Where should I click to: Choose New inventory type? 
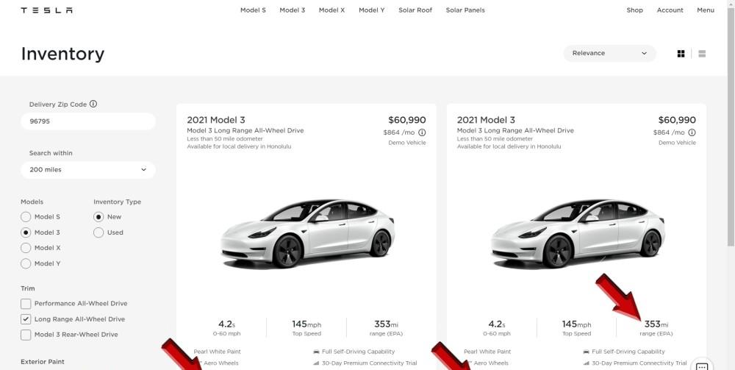[x=98, y=217]
